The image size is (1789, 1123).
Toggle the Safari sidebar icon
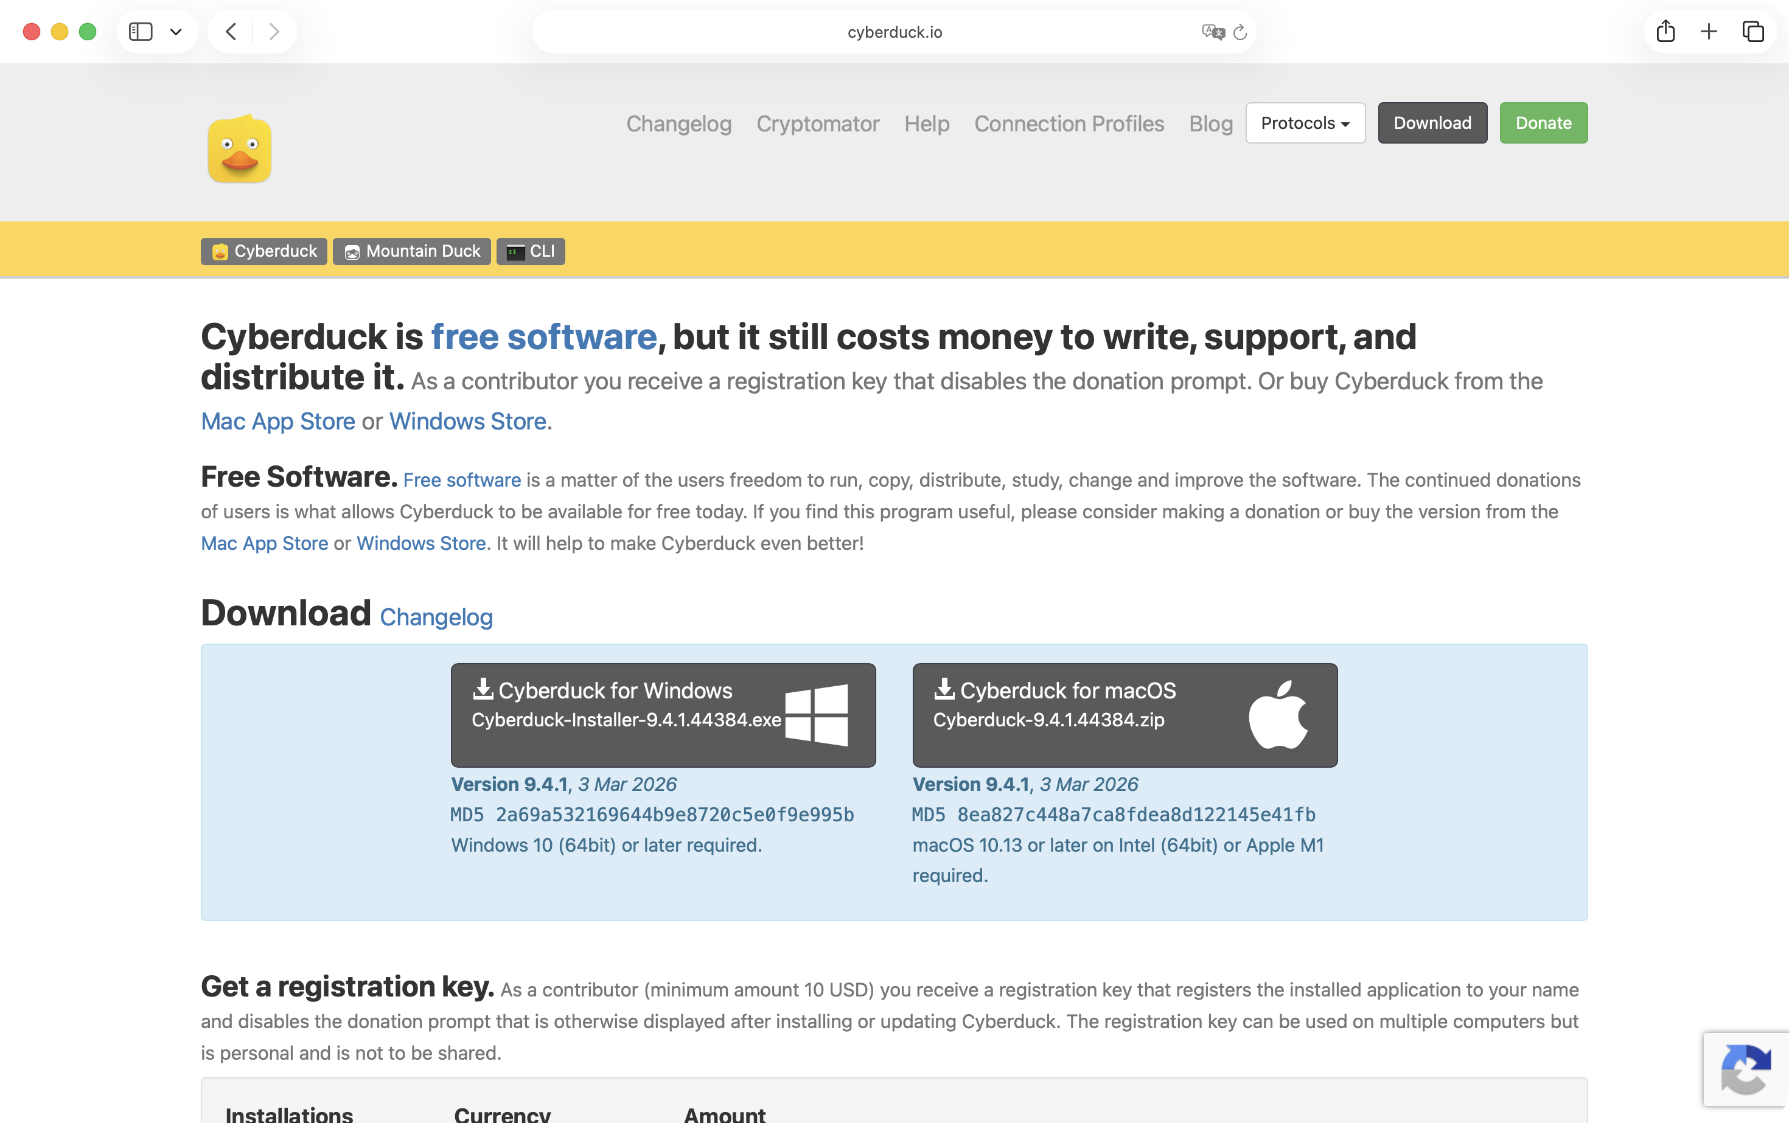coord(141,32)
